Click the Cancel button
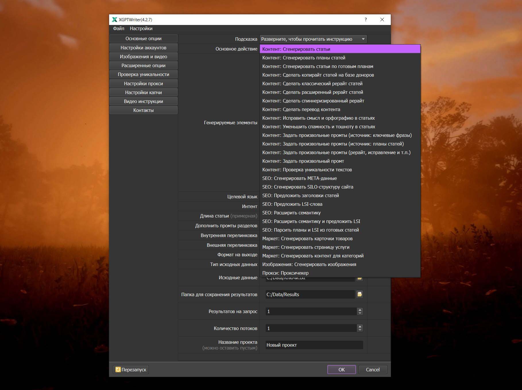522x390 pixels. pos(372,370)
